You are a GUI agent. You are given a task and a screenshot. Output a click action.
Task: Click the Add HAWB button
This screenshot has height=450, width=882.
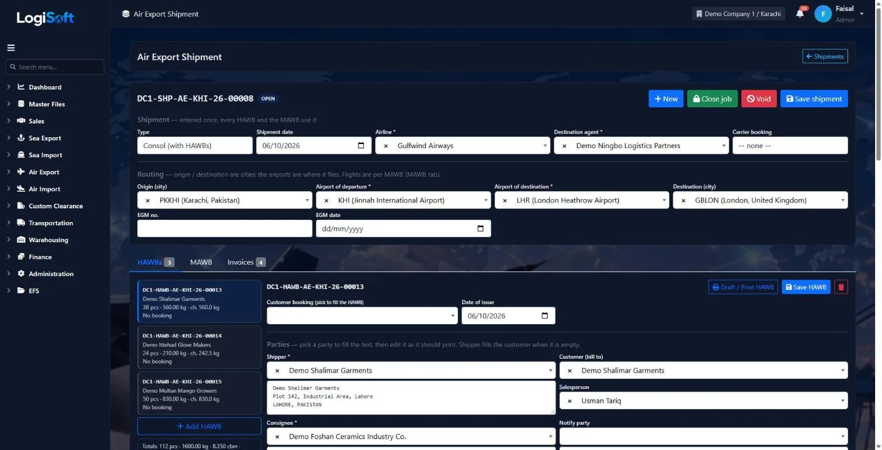click(x=199, y=426)
